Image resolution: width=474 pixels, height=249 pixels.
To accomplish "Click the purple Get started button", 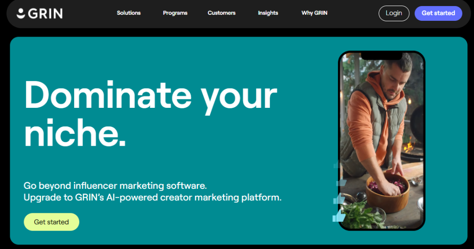I will pos(438,13).
